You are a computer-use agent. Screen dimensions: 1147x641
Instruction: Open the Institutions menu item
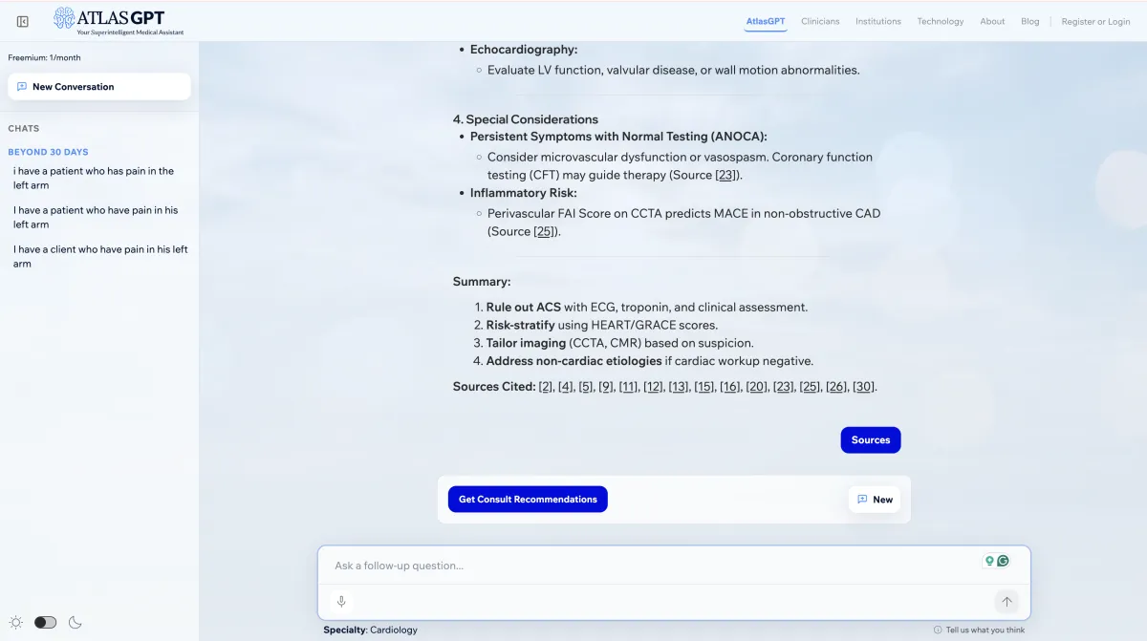click(878, 21)
